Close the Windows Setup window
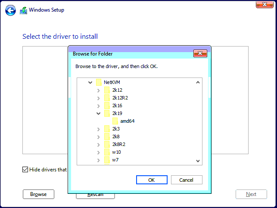The width and height of the screenshot is (277, 208). coord(265,5)
